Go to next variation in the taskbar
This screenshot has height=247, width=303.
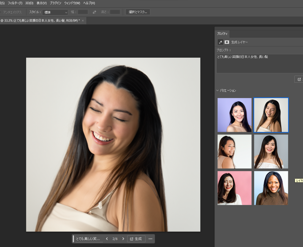123,239
